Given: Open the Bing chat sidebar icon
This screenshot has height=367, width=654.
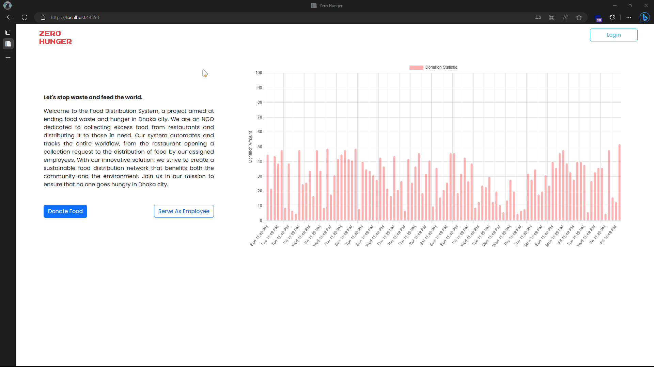Looking at the screenshot, I should click(644, 17).
